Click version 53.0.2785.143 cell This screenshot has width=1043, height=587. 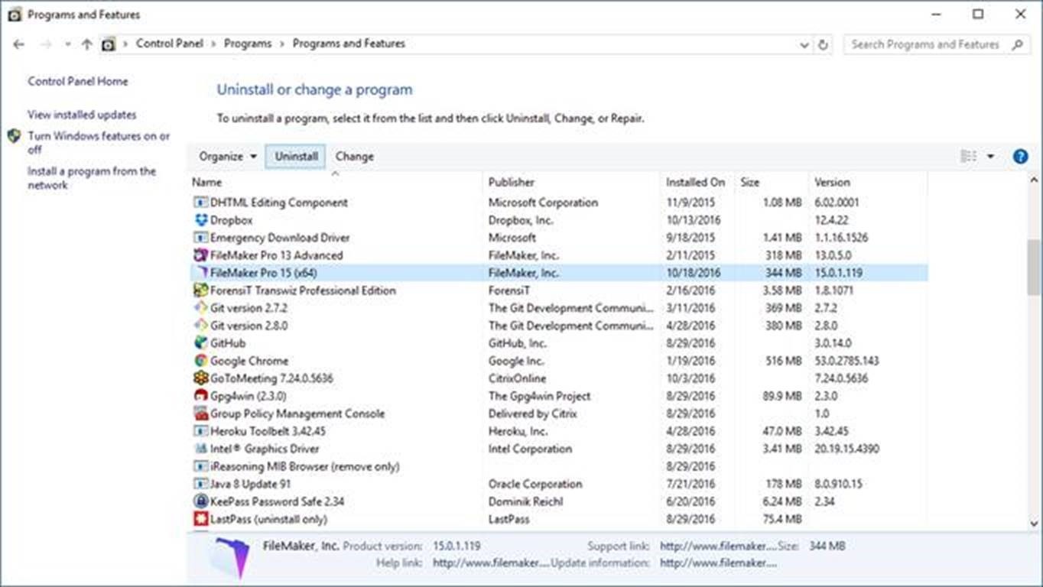846,361
